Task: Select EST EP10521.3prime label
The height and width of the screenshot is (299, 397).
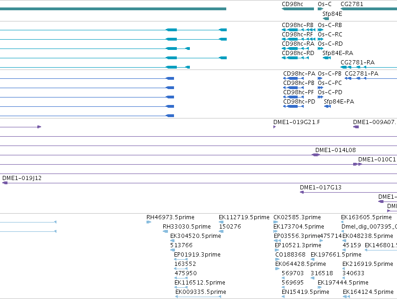Action: point(298,245)
